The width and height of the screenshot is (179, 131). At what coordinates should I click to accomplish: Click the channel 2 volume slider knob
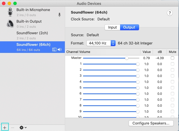point(138,70)
